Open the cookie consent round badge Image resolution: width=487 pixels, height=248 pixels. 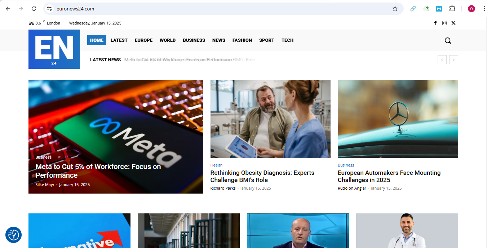click(x=13, y=235)
